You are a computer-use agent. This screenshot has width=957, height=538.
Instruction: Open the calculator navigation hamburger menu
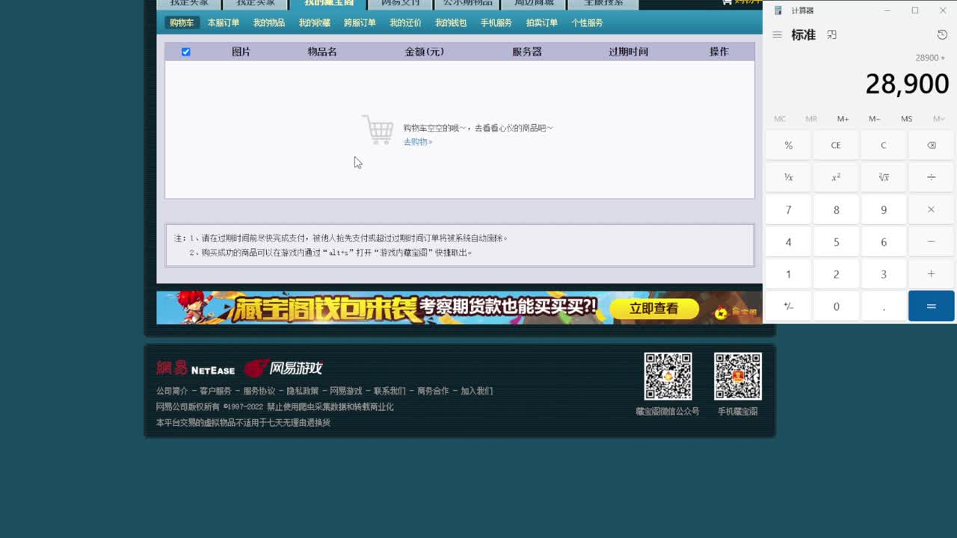[x=777, y=34]
